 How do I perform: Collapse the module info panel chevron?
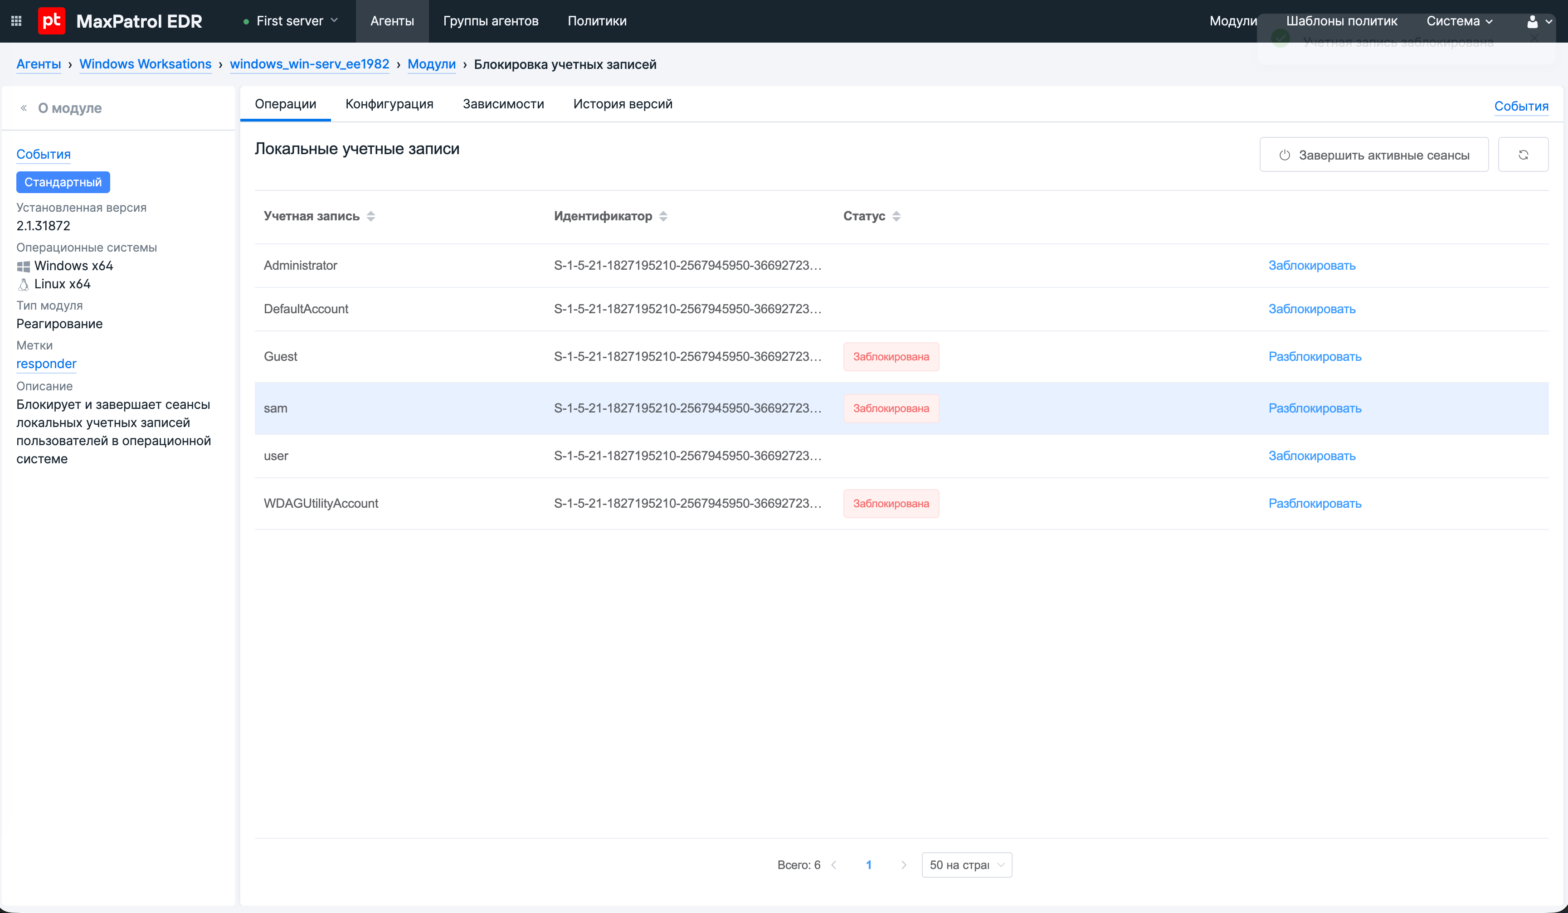pyautogui.click(x=24, y=108)
